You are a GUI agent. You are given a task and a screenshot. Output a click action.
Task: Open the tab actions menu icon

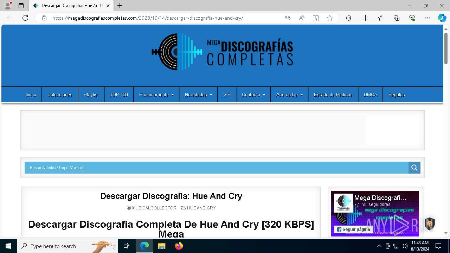tap(21, 6)
